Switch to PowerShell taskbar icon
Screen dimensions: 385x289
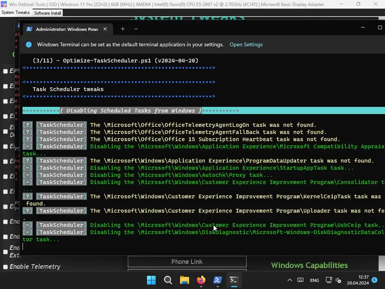(x=218, y=280)
